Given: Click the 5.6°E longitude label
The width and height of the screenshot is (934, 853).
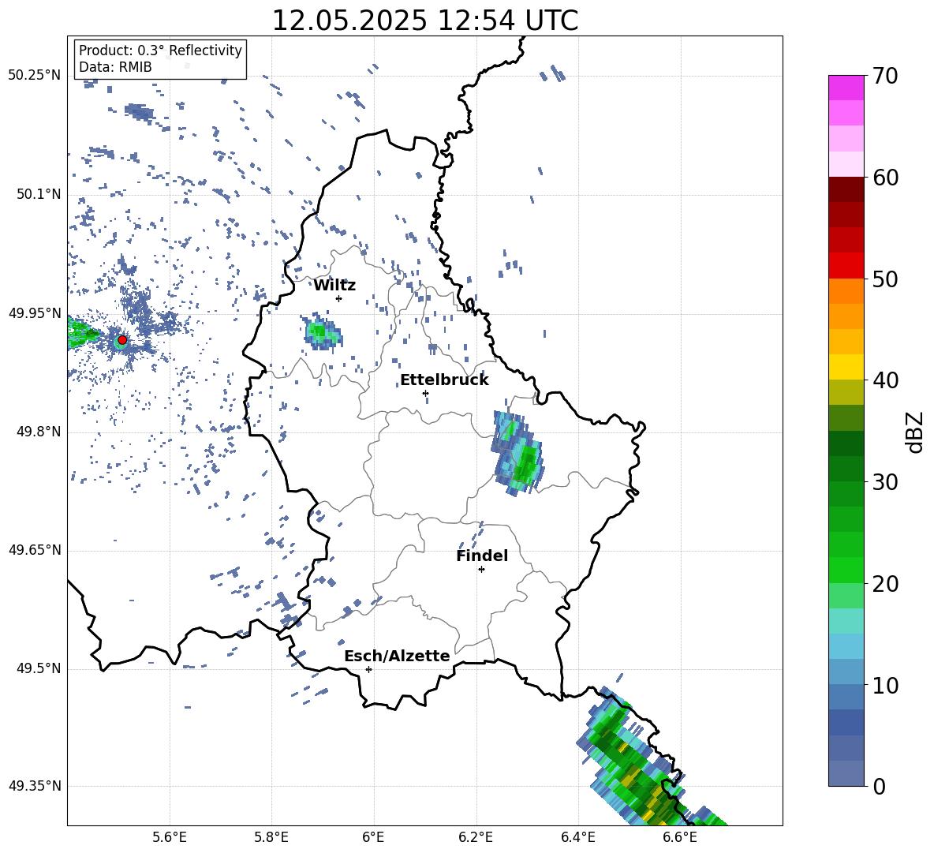Looking at the screenshot, I should pos(169,837).
